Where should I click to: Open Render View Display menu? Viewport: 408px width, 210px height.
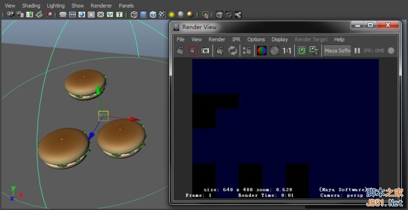[x=279, y=40]
